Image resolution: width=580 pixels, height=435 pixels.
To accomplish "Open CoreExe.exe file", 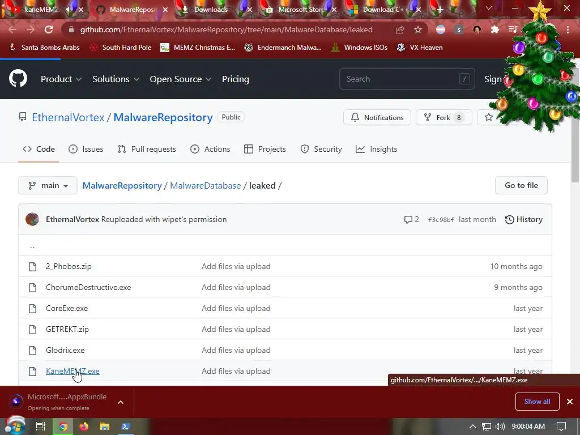I will [x=67, y=309].
